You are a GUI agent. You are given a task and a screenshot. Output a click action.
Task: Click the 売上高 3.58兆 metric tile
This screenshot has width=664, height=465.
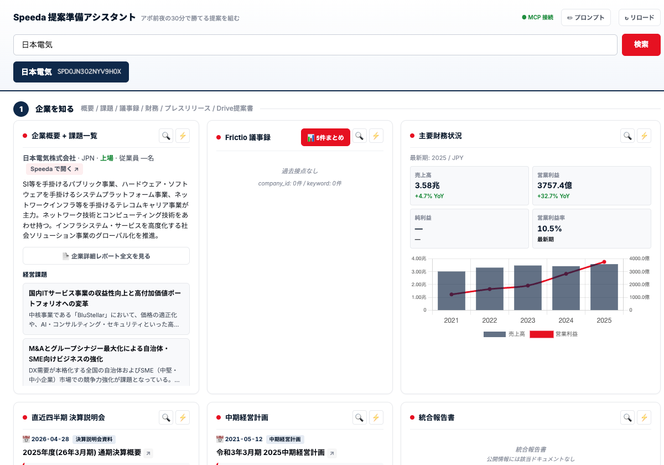coord(470,186)
